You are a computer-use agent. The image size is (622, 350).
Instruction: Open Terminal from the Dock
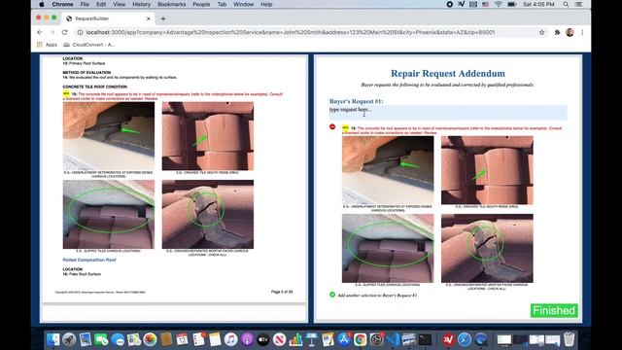(426, 339)
